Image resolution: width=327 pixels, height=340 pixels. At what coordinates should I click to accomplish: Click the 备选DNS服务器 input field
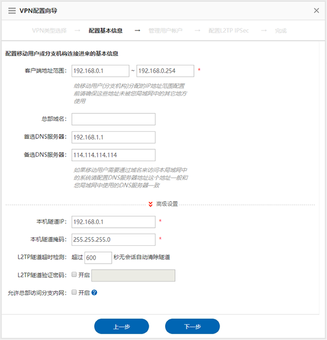tap(113, 155)
